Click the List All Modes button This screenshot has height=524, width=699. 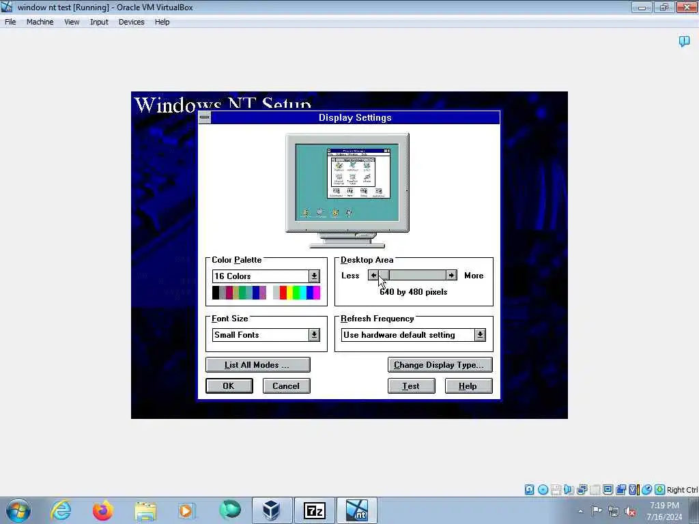[257, 364]
